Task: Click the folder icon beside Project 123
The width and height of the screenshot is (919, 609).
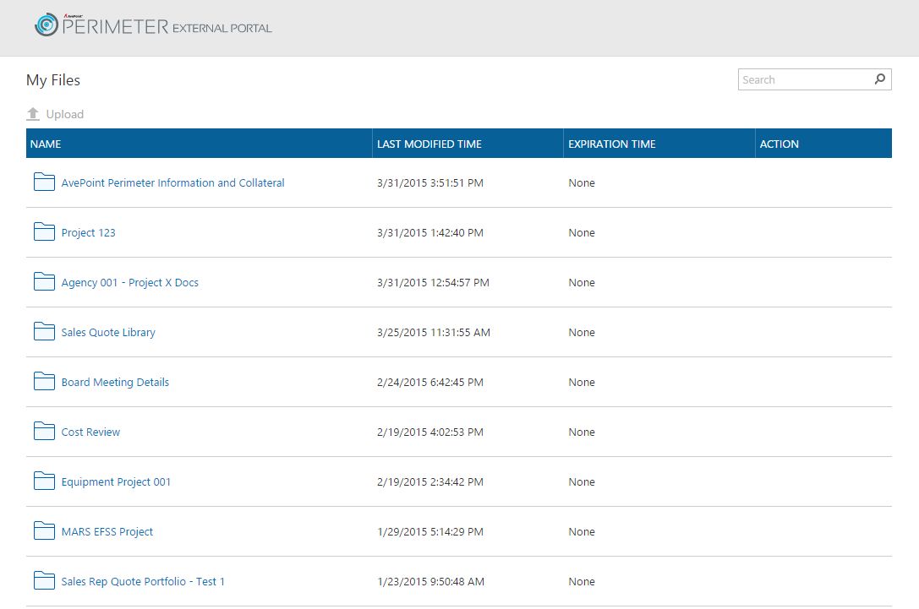Action: click(44, 232)
